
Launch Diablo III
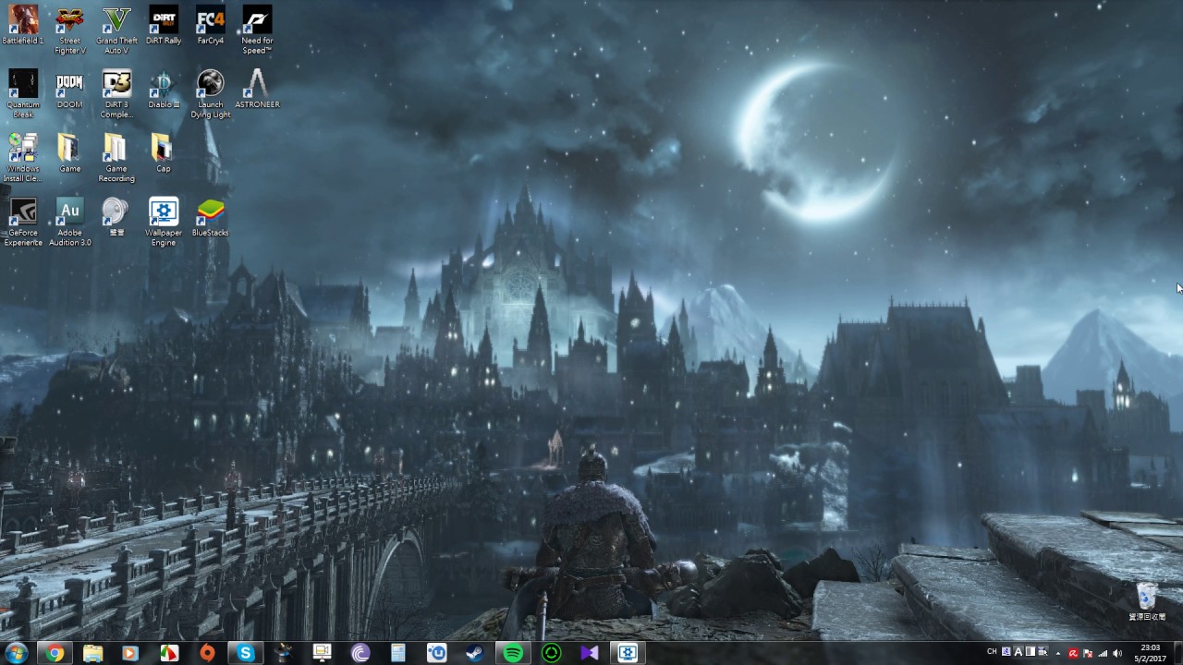click(163, 85)
